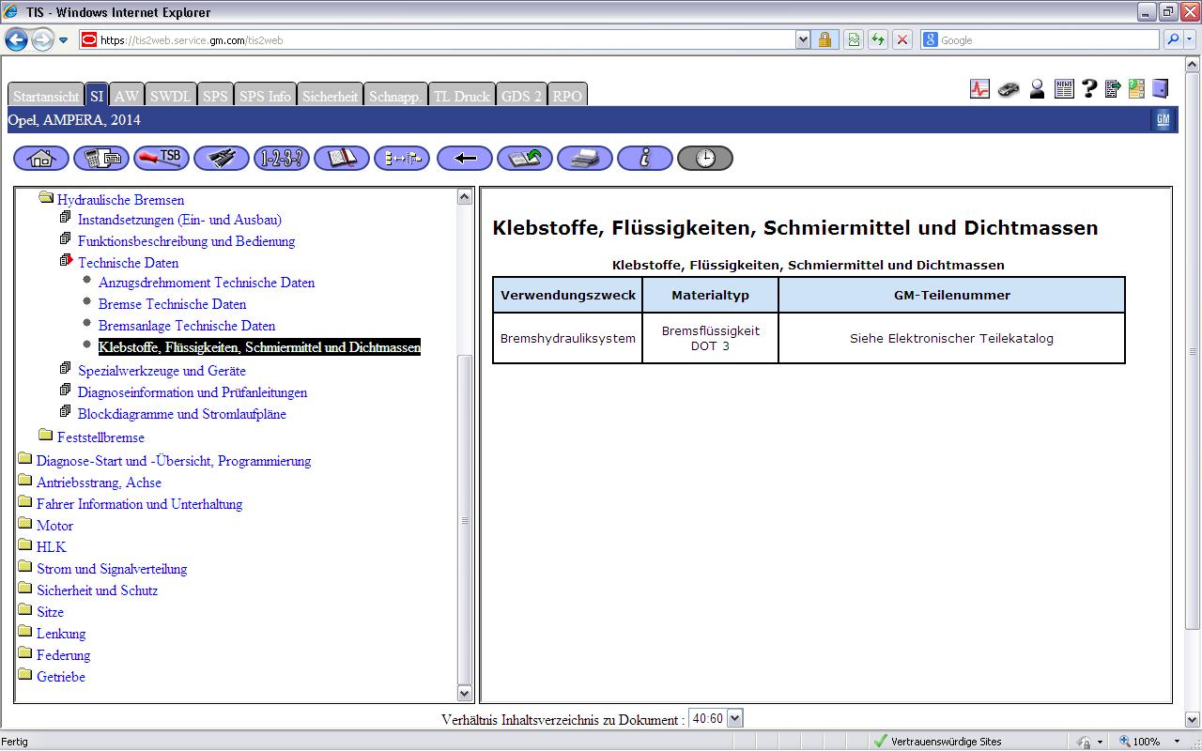Expand the Feststellbremse folder

pyautogui.click(x=46, y=437)
